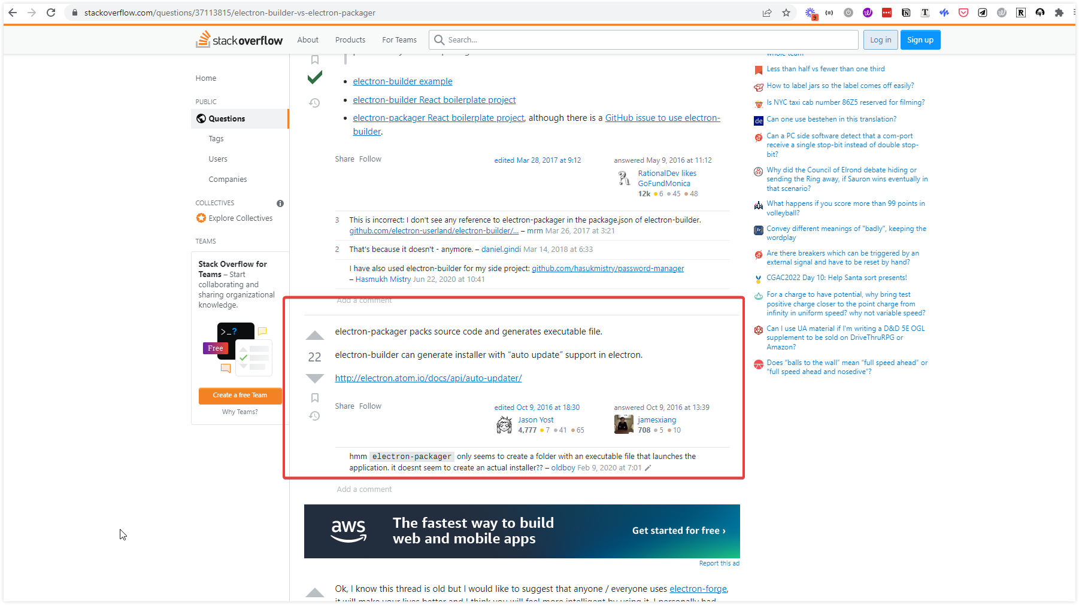Show activity history for the accepted answer

click(315, 103)
